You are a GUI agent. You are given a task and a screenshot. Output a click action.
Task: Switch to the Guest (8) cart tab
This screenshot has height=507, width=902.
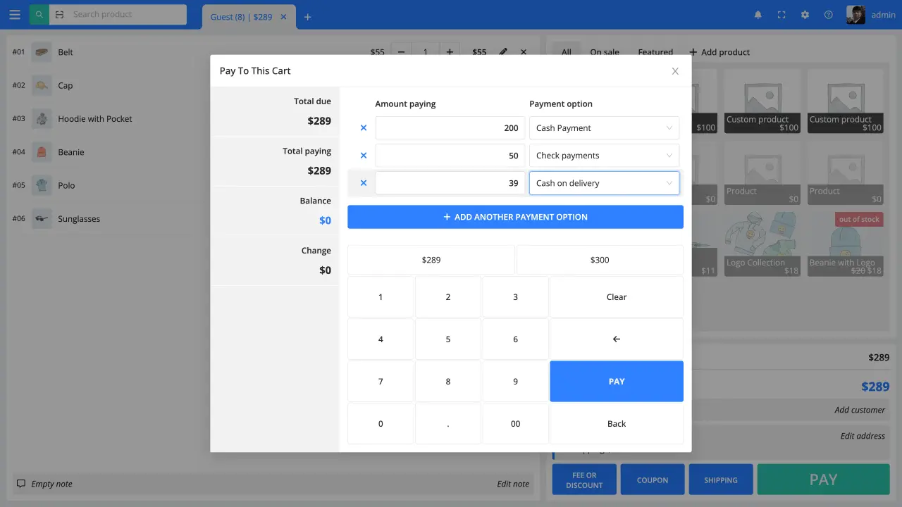point(241,17)
